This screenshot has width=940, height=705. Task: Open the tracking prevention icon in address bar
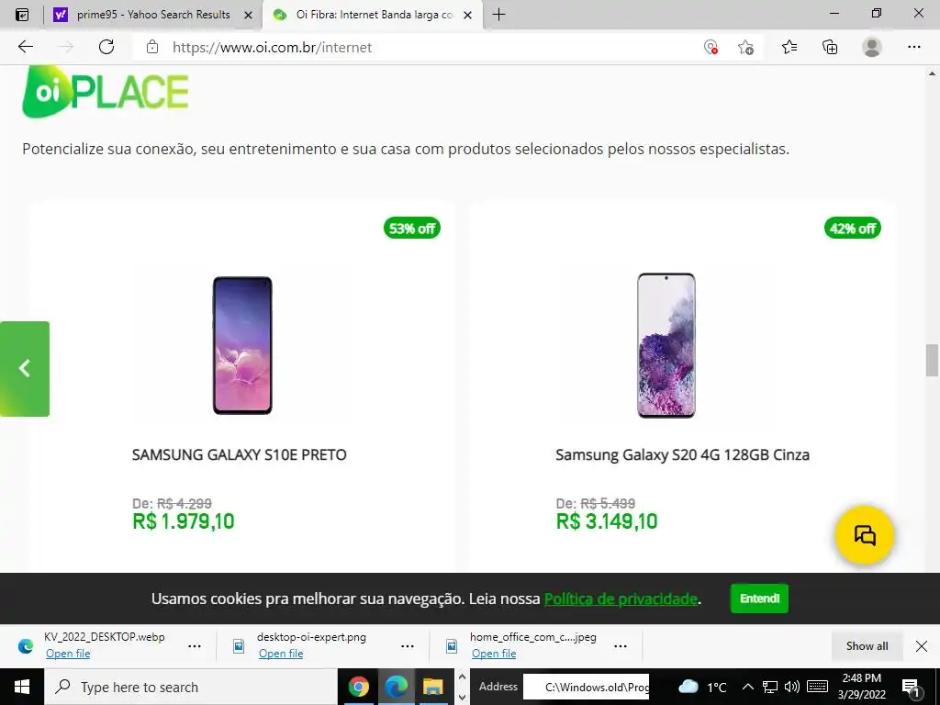pos(711,47)
